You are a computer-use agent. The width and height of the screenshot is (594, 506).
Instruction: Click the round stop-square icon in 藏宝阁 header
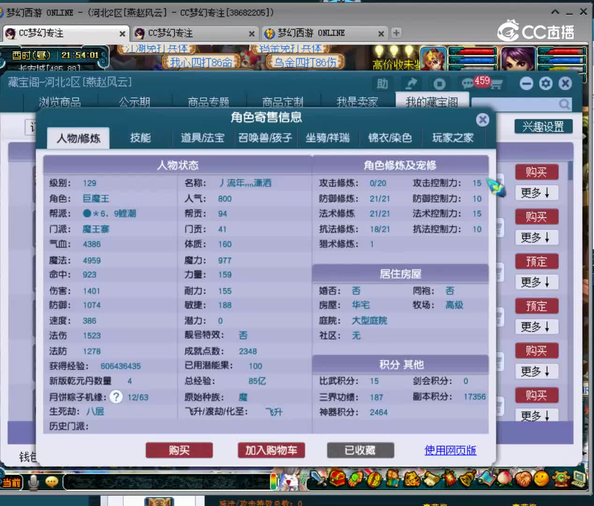439,84
